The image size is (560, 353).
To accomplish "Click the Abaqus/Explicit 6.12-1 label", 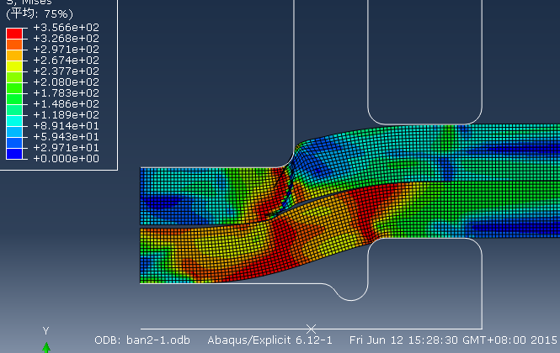I will 270,340.
